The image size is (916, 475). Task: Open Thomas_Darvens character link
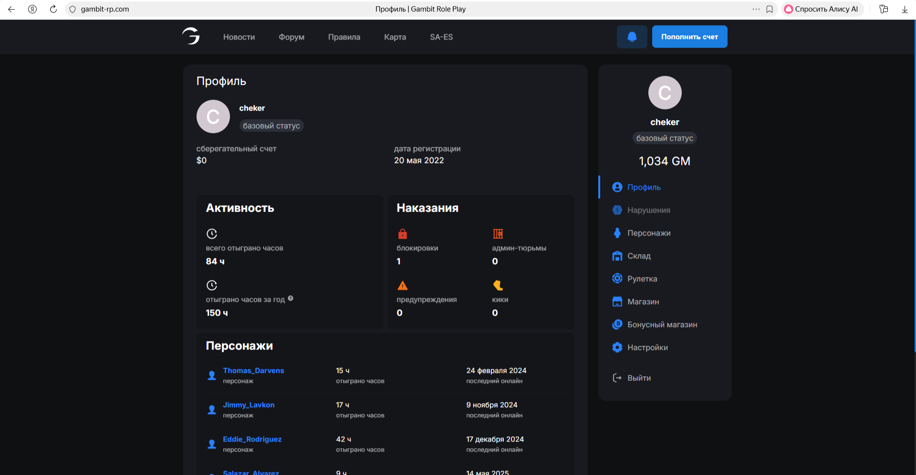253,371
